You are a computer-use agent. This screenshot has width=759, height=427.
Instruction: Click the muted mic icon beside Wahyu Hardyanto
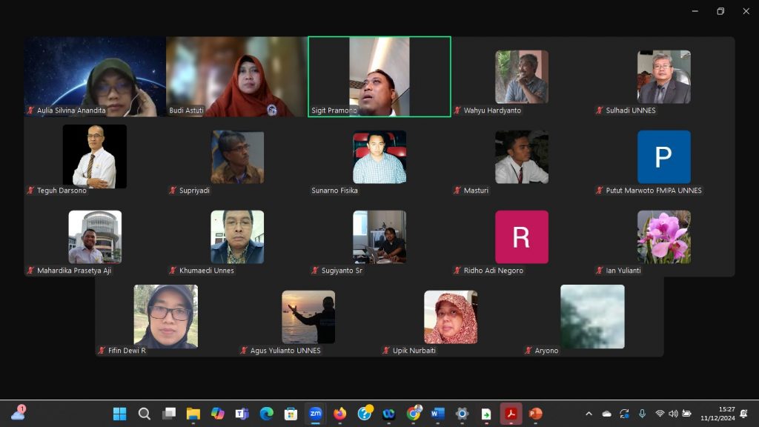tap(457, 110)
